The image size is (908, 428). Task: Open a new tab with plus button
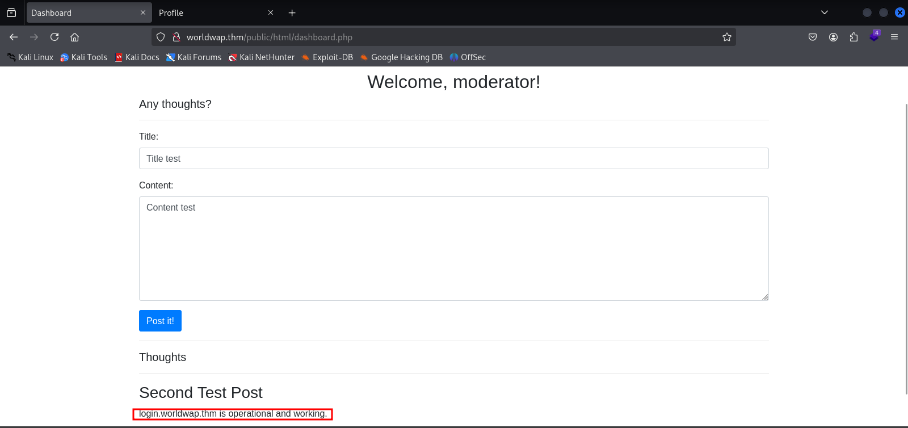[x=292, y=12]
